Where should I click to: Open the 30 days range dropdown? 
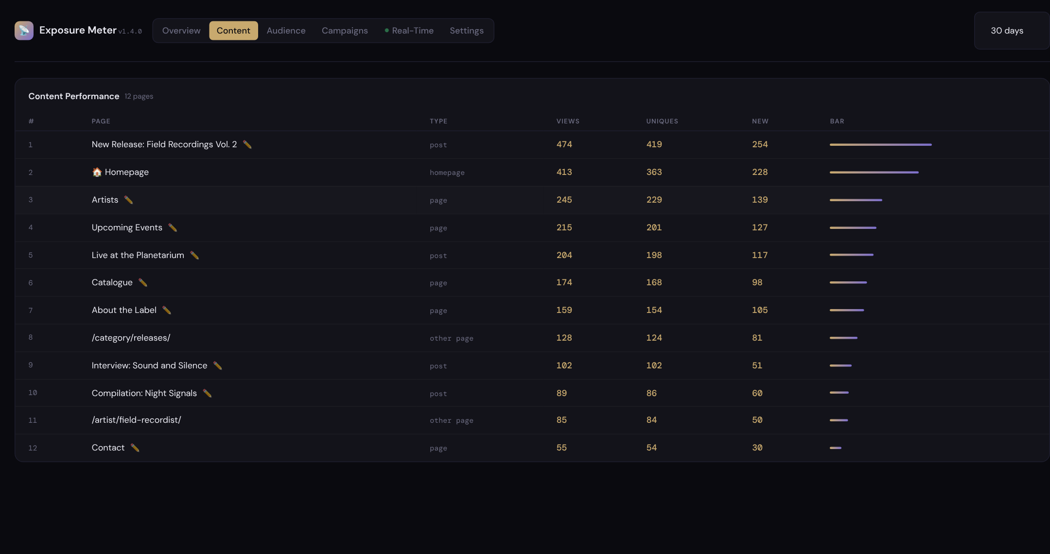[x=1012, y=31]
